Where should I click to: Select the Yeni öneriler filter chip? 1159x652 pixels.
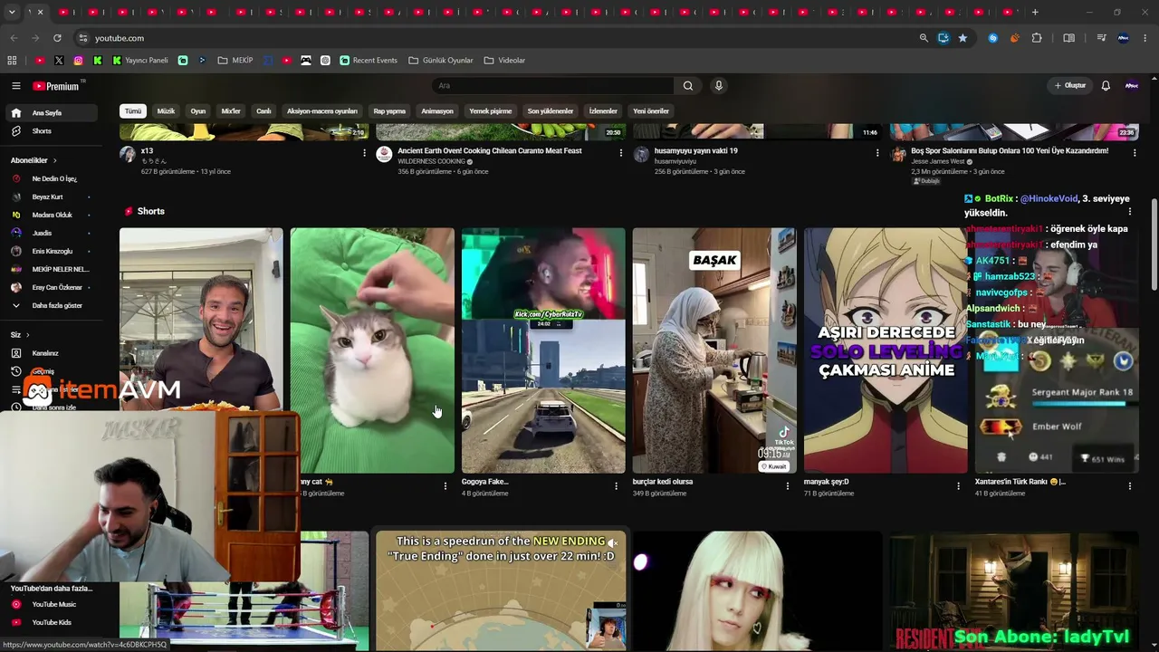(x=651, y=111)
